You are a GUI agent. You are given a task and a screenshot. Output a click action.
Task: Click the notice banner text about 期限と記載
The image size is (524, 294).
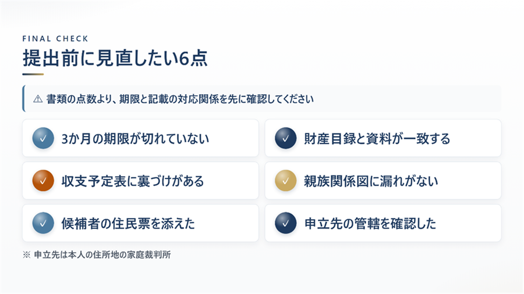click(x=180, y=99)
